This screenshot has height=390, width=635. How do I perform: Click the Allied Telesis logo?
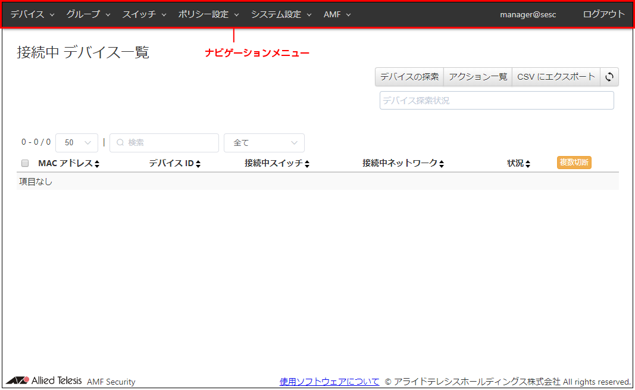44,381
